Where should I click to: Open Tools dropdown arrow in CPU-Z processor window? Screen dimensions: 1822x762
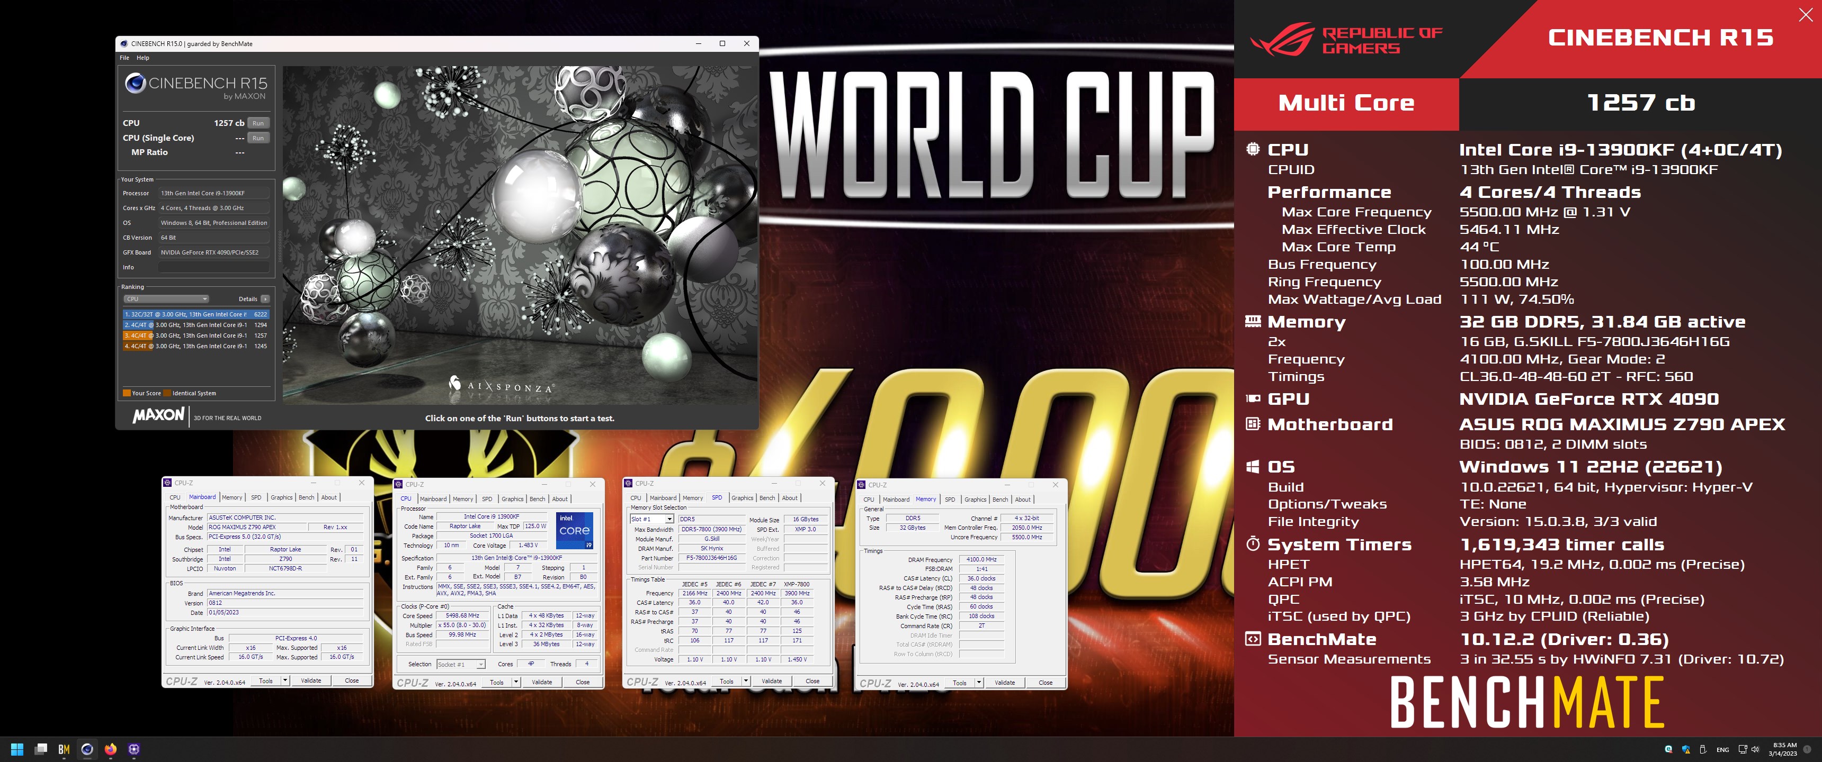pyautogui.click(x=516, y=682)
